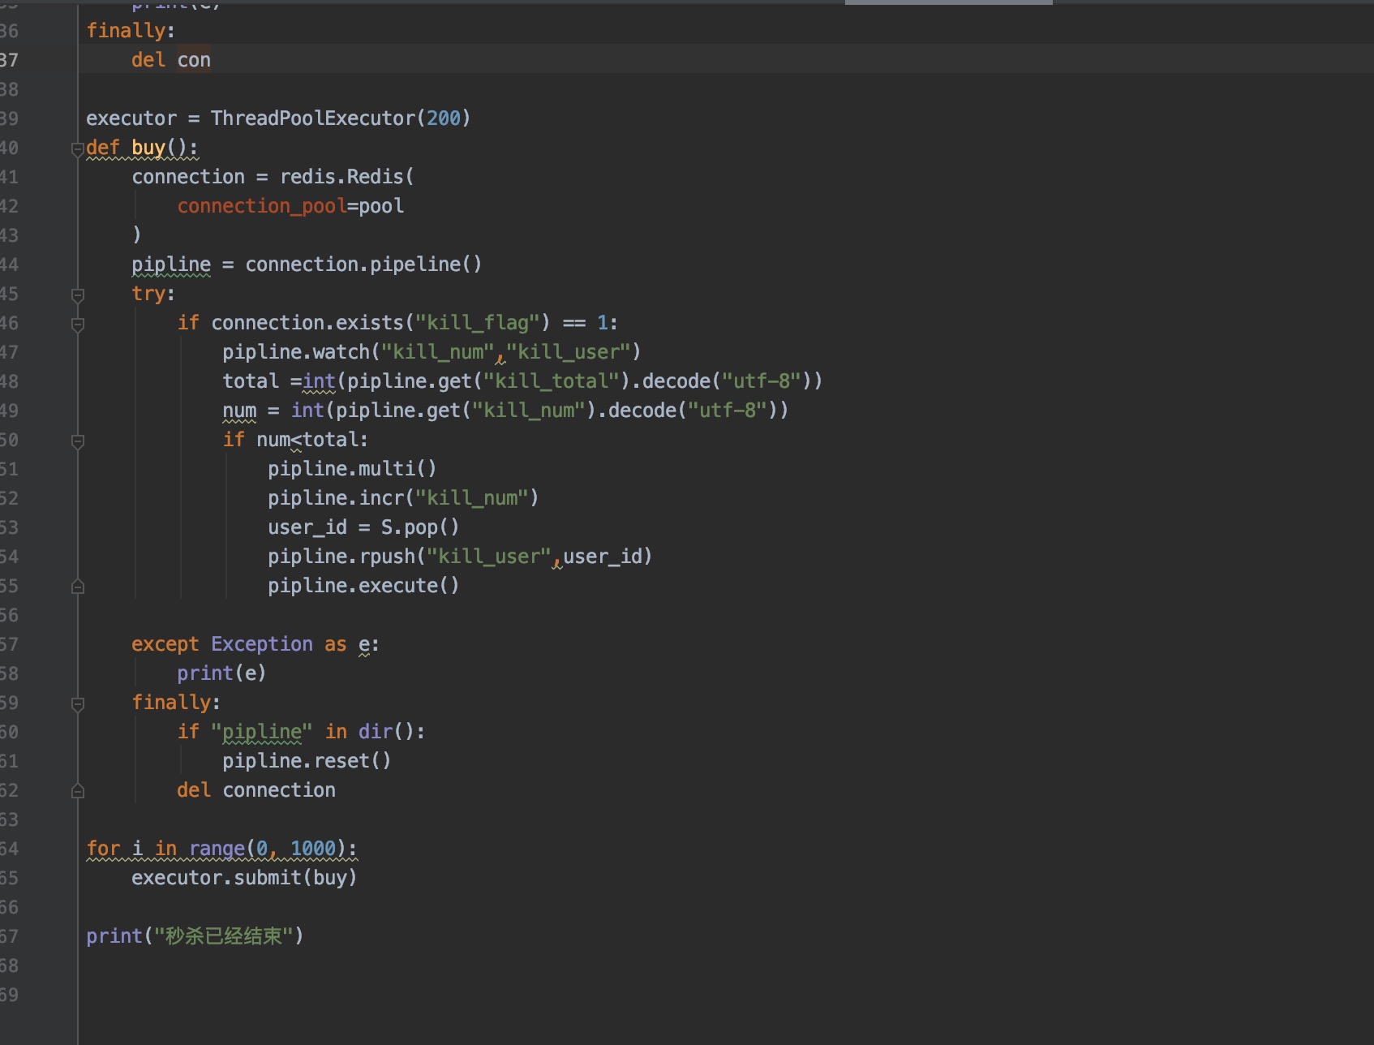Click print("秒杀已经结束") statement
The image size is (1374, 1045).
(x=195, y=936)
